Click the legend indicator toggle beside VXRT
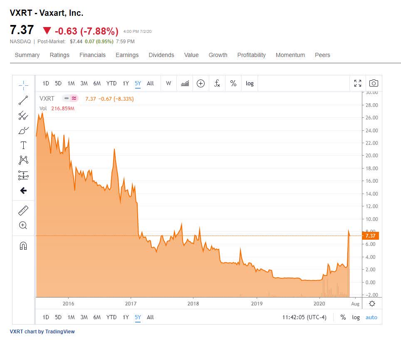This screenshot has width=401, height=340. click(70, 98)
